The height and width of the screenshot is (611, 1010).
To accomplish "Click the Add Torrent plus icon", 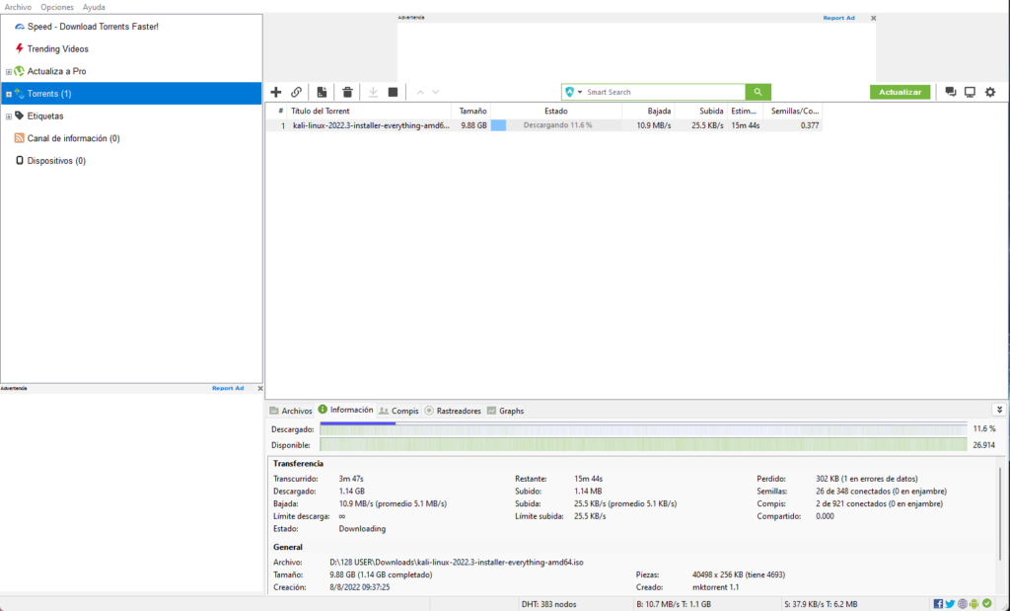I will (x=276, y=92).
